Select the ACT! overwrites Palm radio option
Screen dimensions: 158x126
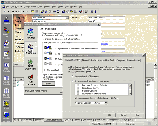(56, 54)
